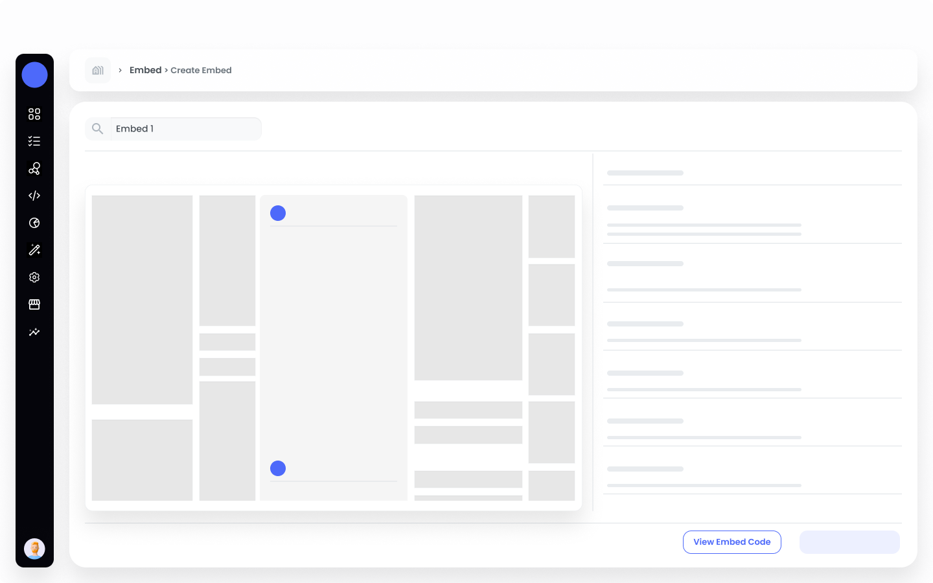This screenshot has width=933, height=583.
Task: Open the magic wand icon in sidebar
Action: point(34,250)
